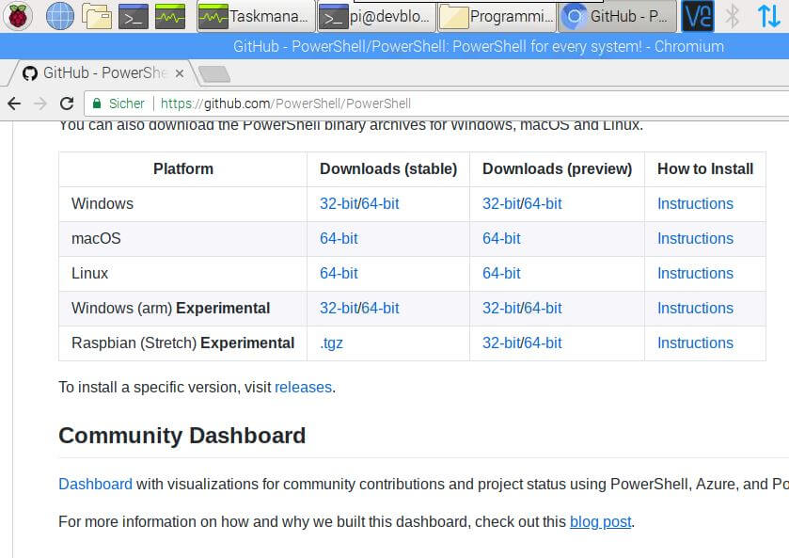Open the community Dashboard link

[x=95, y=484]
